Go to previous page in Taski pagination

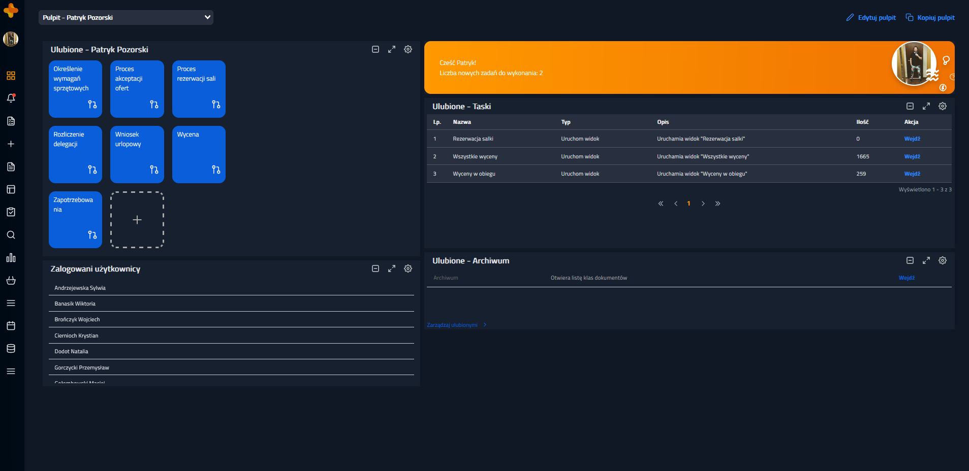(676, 204)
